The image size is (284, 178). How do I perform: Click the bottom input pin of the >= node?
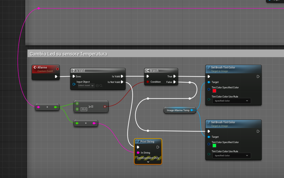[77, 109]
